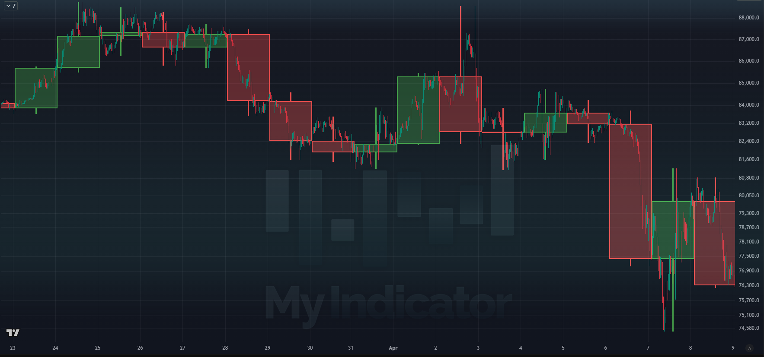Click the date label 5 on time axis

[x=563, y=348]
